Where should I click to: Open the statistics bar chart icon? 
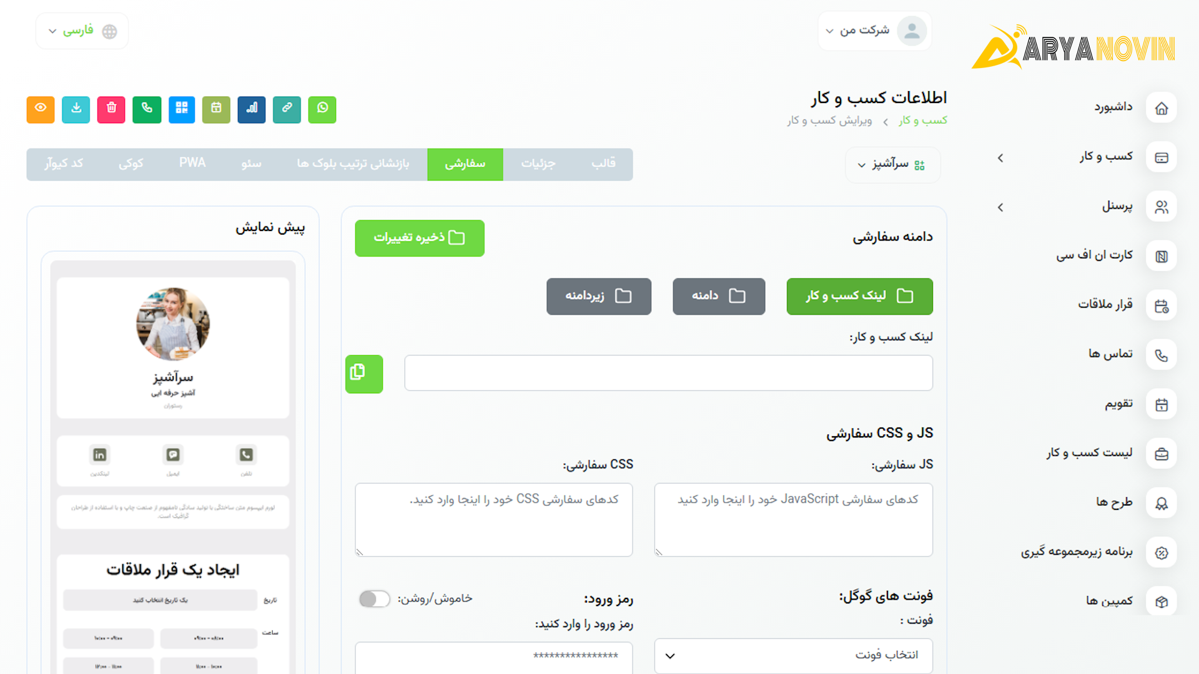(252, 109)
